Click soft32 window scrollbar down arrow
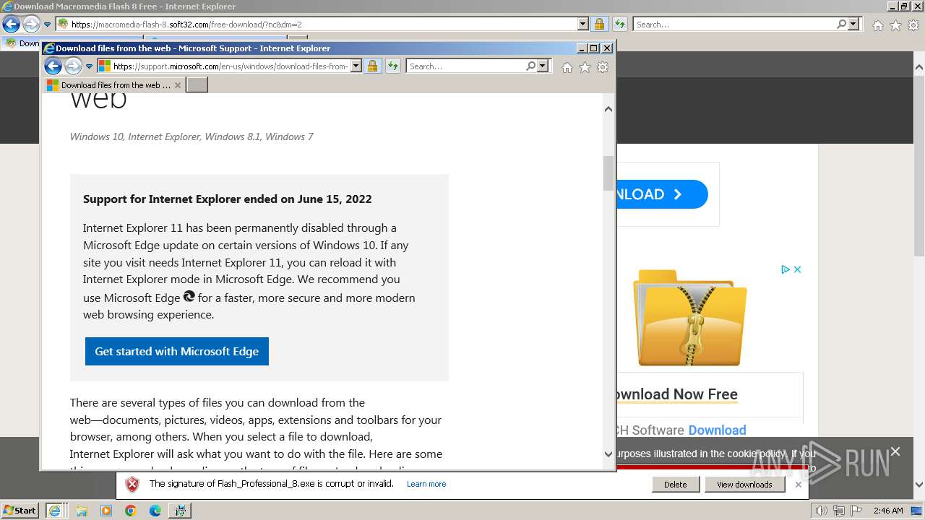Image resolution: width=925 pixels, height=520 pixels. (919, 485)
